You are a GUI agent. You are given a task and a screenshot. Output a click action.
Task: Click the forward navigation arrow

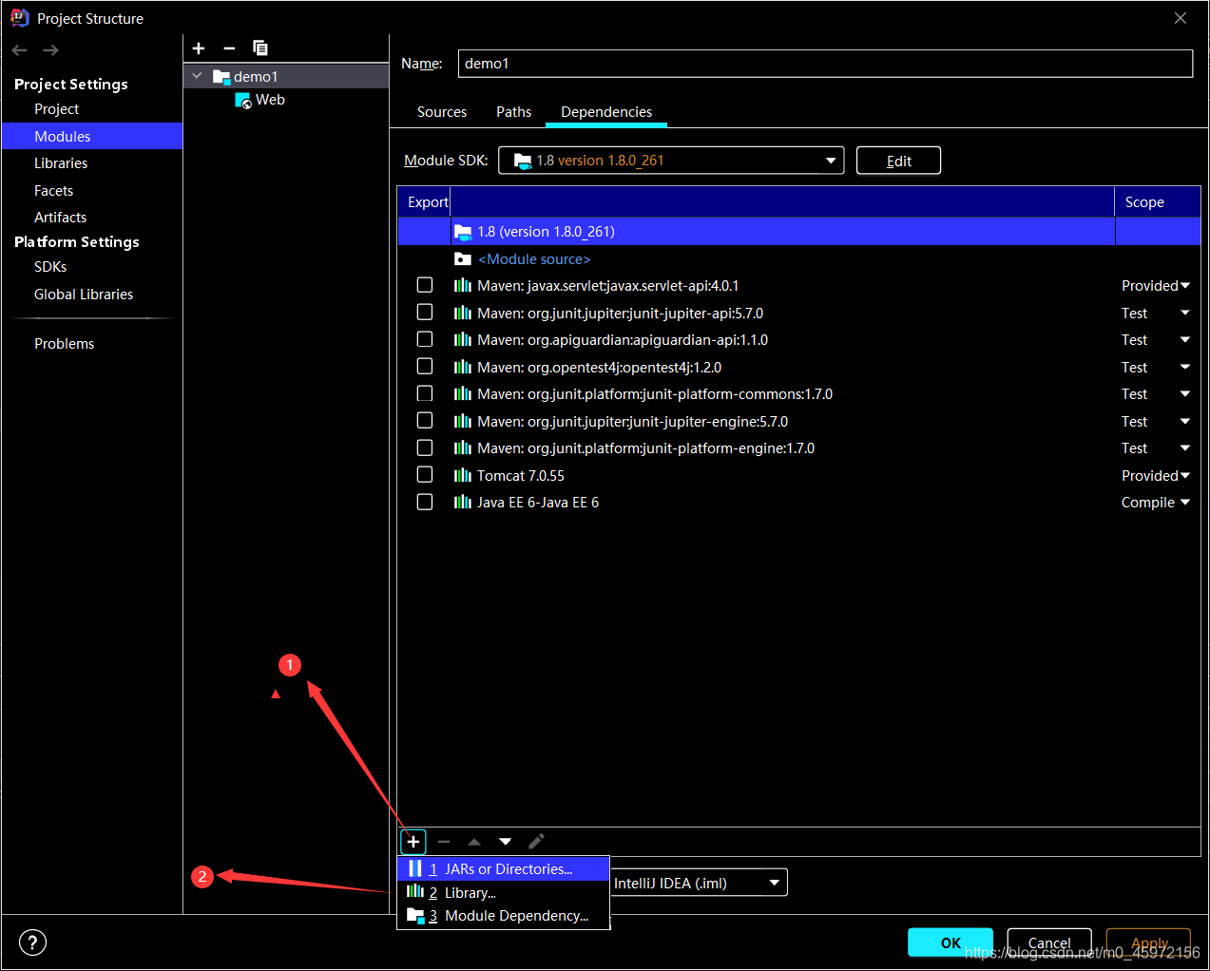(x=51, y=50)
